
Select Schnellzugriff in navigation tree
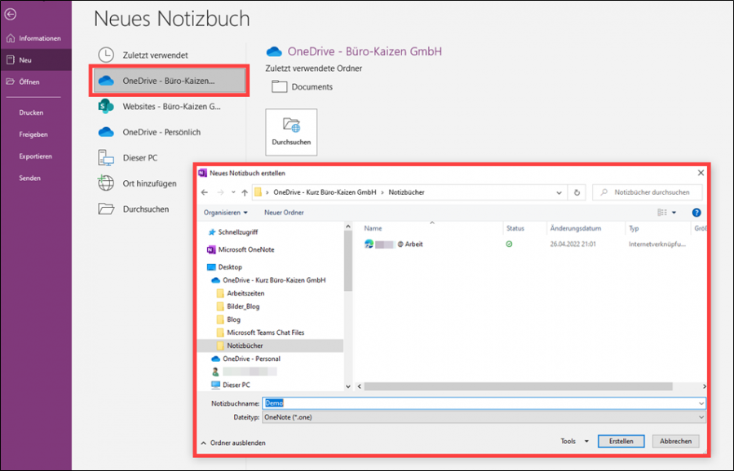[x=233, y=232]
